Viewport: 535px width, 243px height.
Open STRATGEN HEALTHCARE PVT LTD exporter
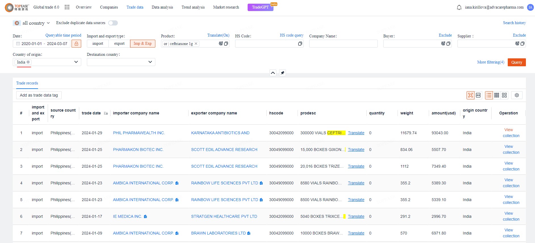click(x=224, y=217)
